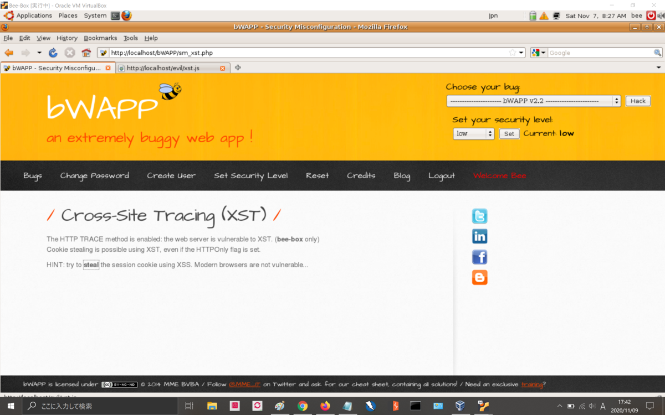Bookmark this page with the star icon

[513, 53]
